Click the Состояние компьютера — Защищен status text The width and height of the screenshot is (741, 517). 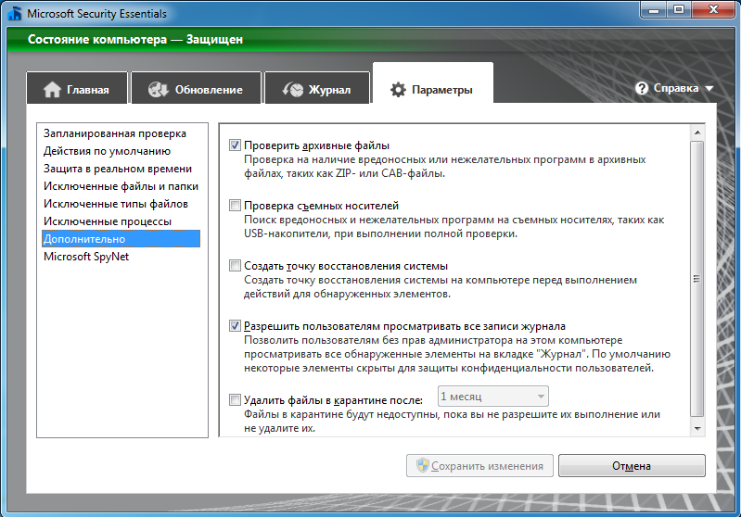coord(135,39)
